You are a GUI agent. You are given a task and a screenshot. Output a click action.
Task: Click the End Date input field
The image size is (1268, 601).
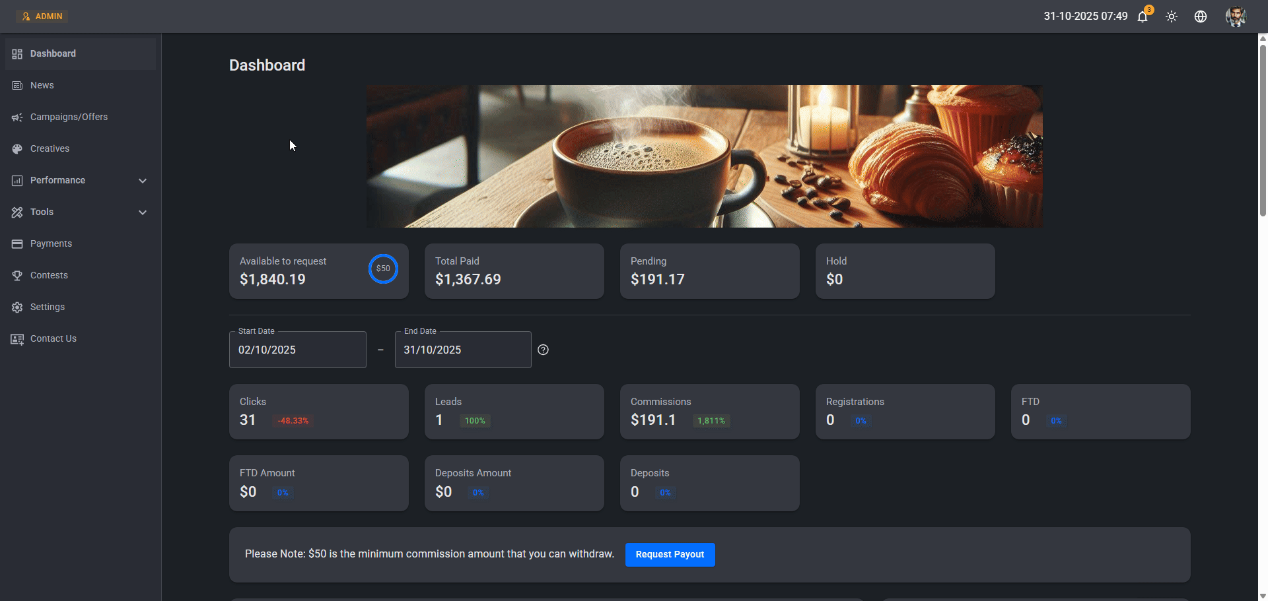pos(462,350)
